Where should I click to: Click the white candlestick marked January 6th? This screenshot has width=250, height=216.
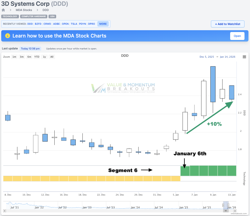[x=185, y=121]
